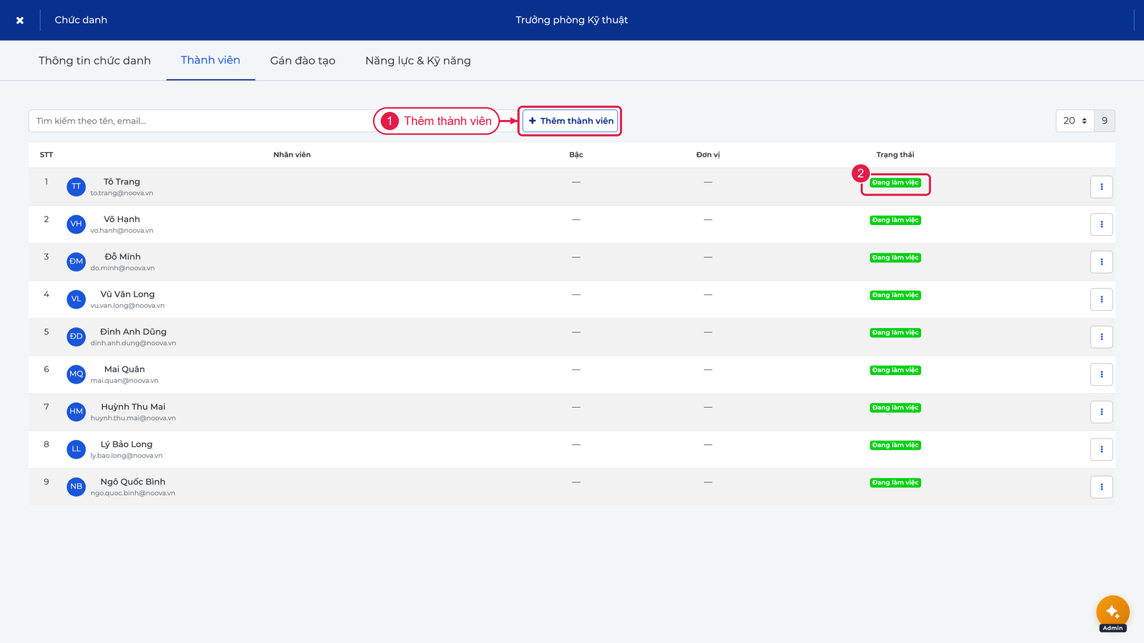The width and height of the screenshot is (1144, 643).
Task: Click the orange Admin assistant sparkle icon
Action: 1113,612
